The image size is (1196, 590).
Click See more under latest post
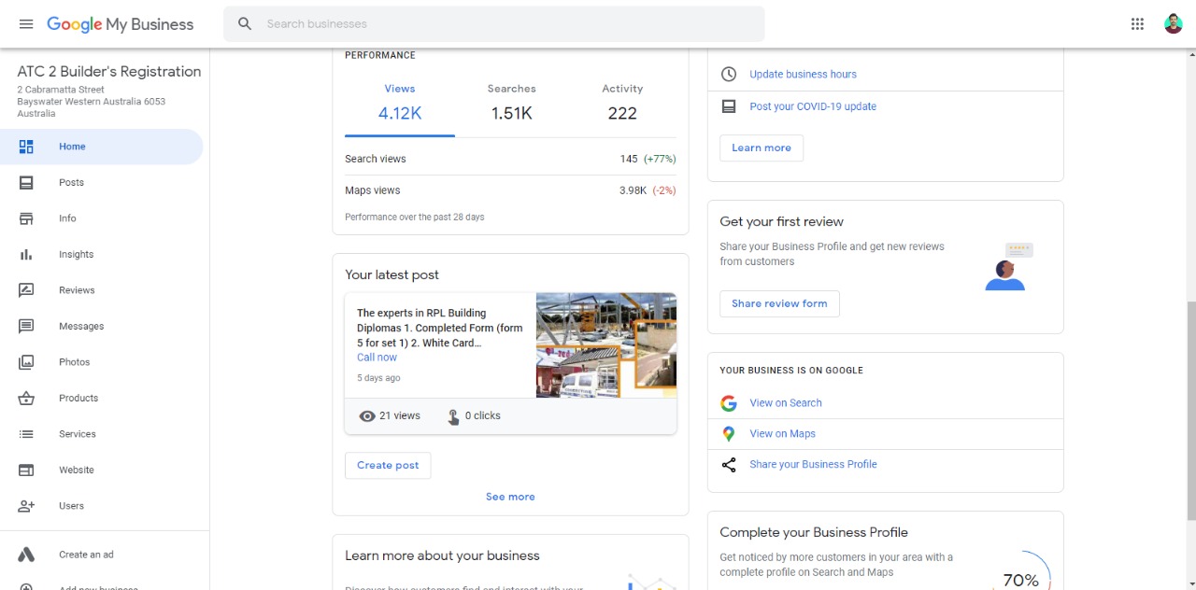pos(510,498)
